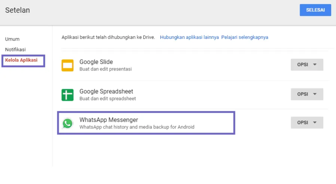Switch to the Umum settings tab

pyautogui.click(x=12, y=39)
